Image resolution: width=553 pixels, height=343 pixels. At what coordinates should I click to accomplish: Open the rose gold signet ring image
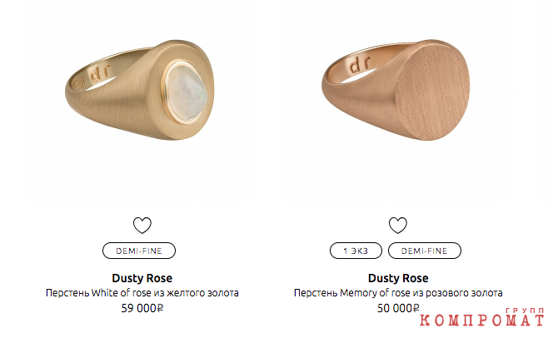pos(396,90)
